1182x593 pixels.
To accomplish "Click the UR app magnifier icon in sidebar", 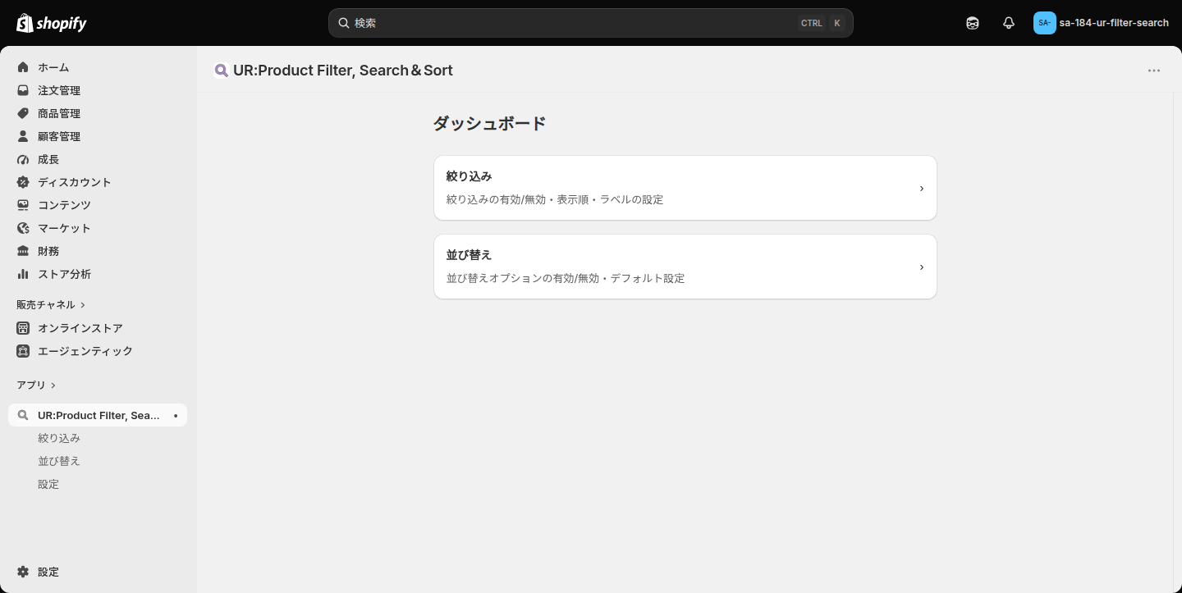I will 23,415.
